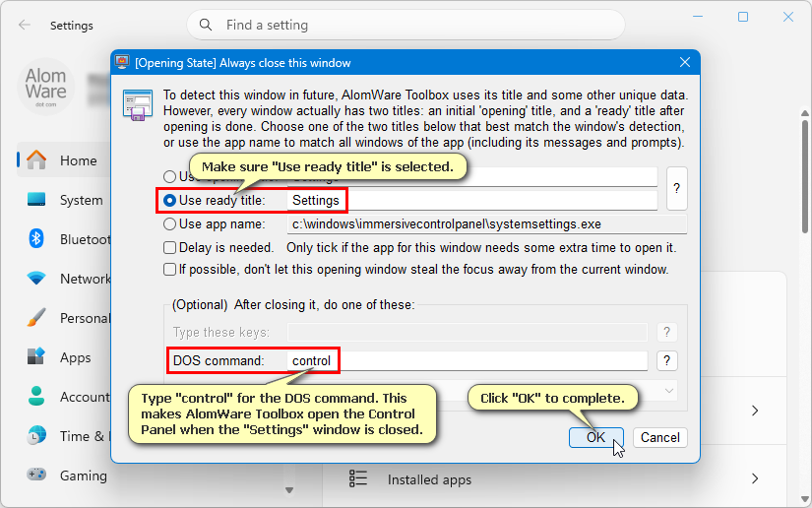This screenshot has width=812, height=508.
Task: Enable the don't steal focus checkbox
Action: click(169, 270)
